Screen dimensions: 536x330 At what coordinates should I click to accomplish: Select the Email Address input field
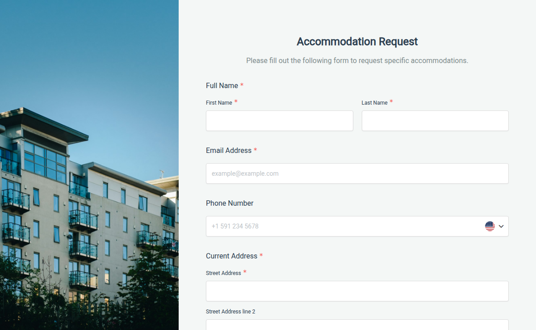357,173
